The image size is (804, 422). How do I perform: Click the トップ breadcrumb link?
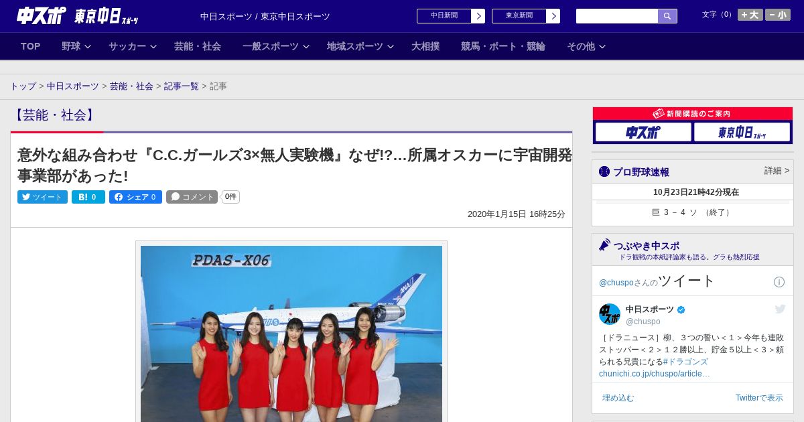pyautogui.click(x=23, y=86)
